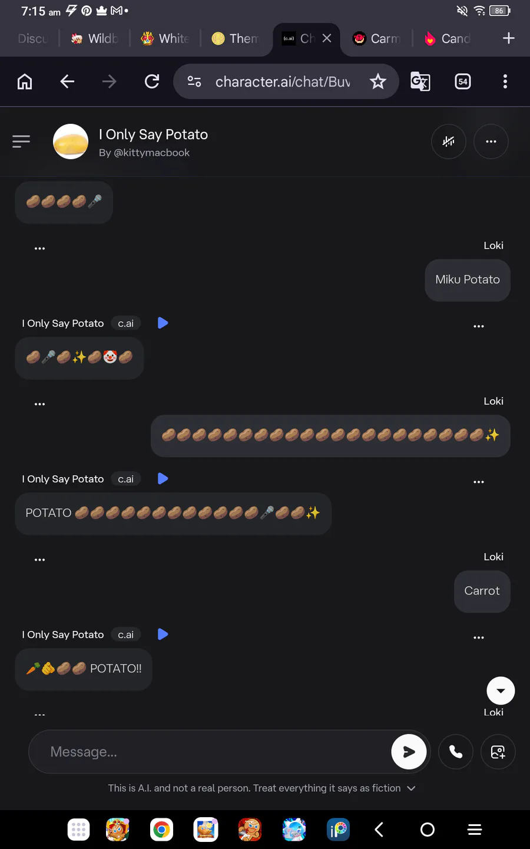Send the message with arrow button
This screenshot has width=530, height=849.
409,752
